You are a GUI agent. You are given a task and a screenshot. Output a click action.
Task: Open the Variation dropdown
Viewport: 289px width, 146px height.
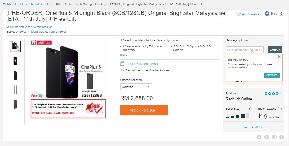tap(136, 87)
